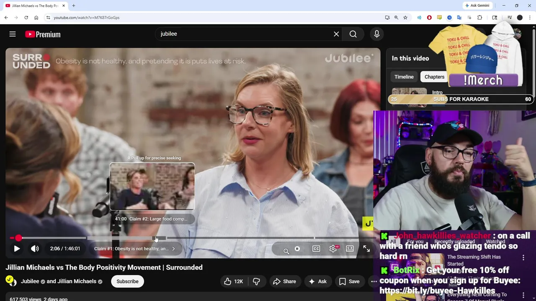Switch to the Timeline tab
Screen dimensions: 536x301
point(404,77)
